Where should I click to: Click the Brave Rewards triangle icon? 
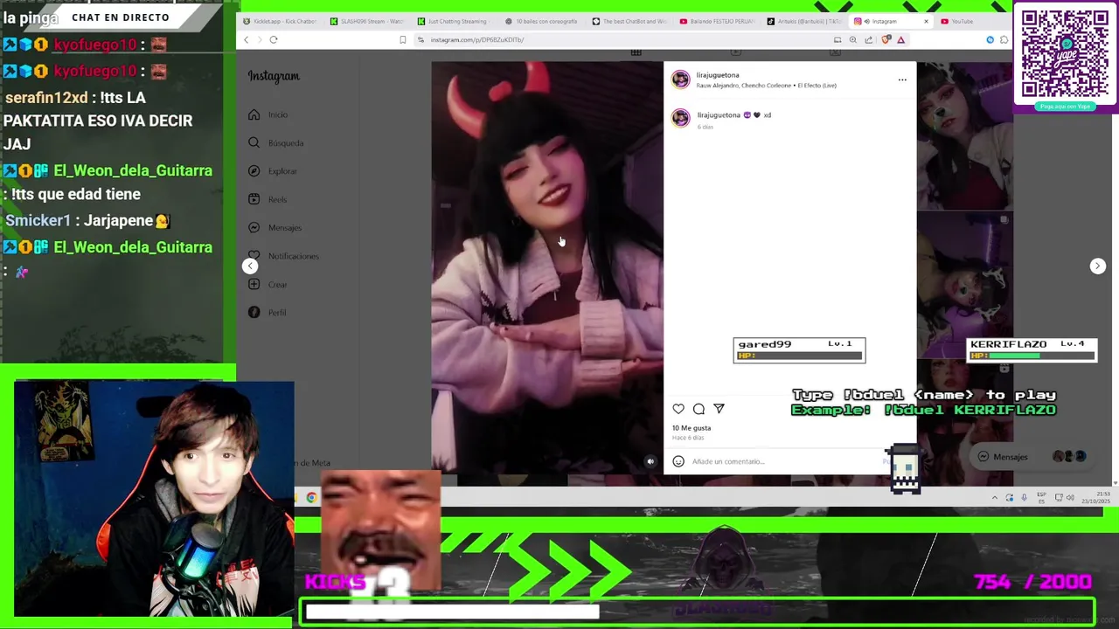(900, 39)
